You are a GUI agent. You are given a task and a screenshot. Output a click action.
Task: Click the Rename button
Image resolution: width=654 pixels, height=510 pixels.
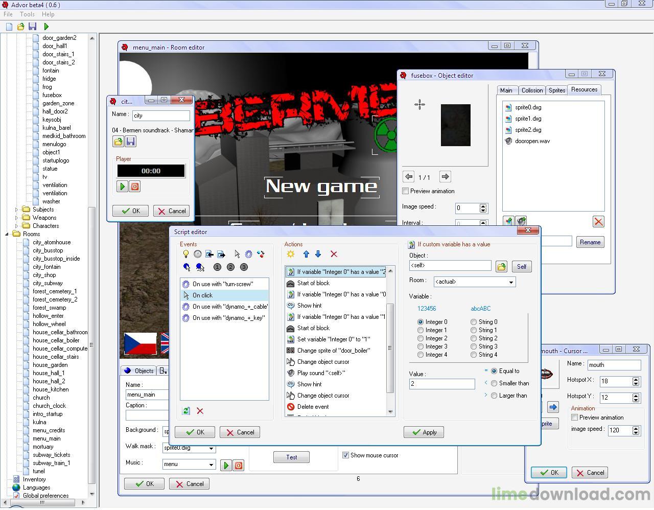(x=590, y=242)
